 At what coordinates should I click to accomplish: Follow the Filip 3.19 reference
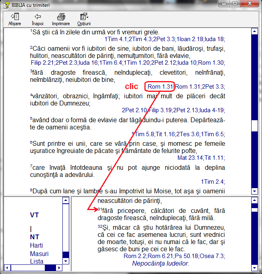click(160, 110)
